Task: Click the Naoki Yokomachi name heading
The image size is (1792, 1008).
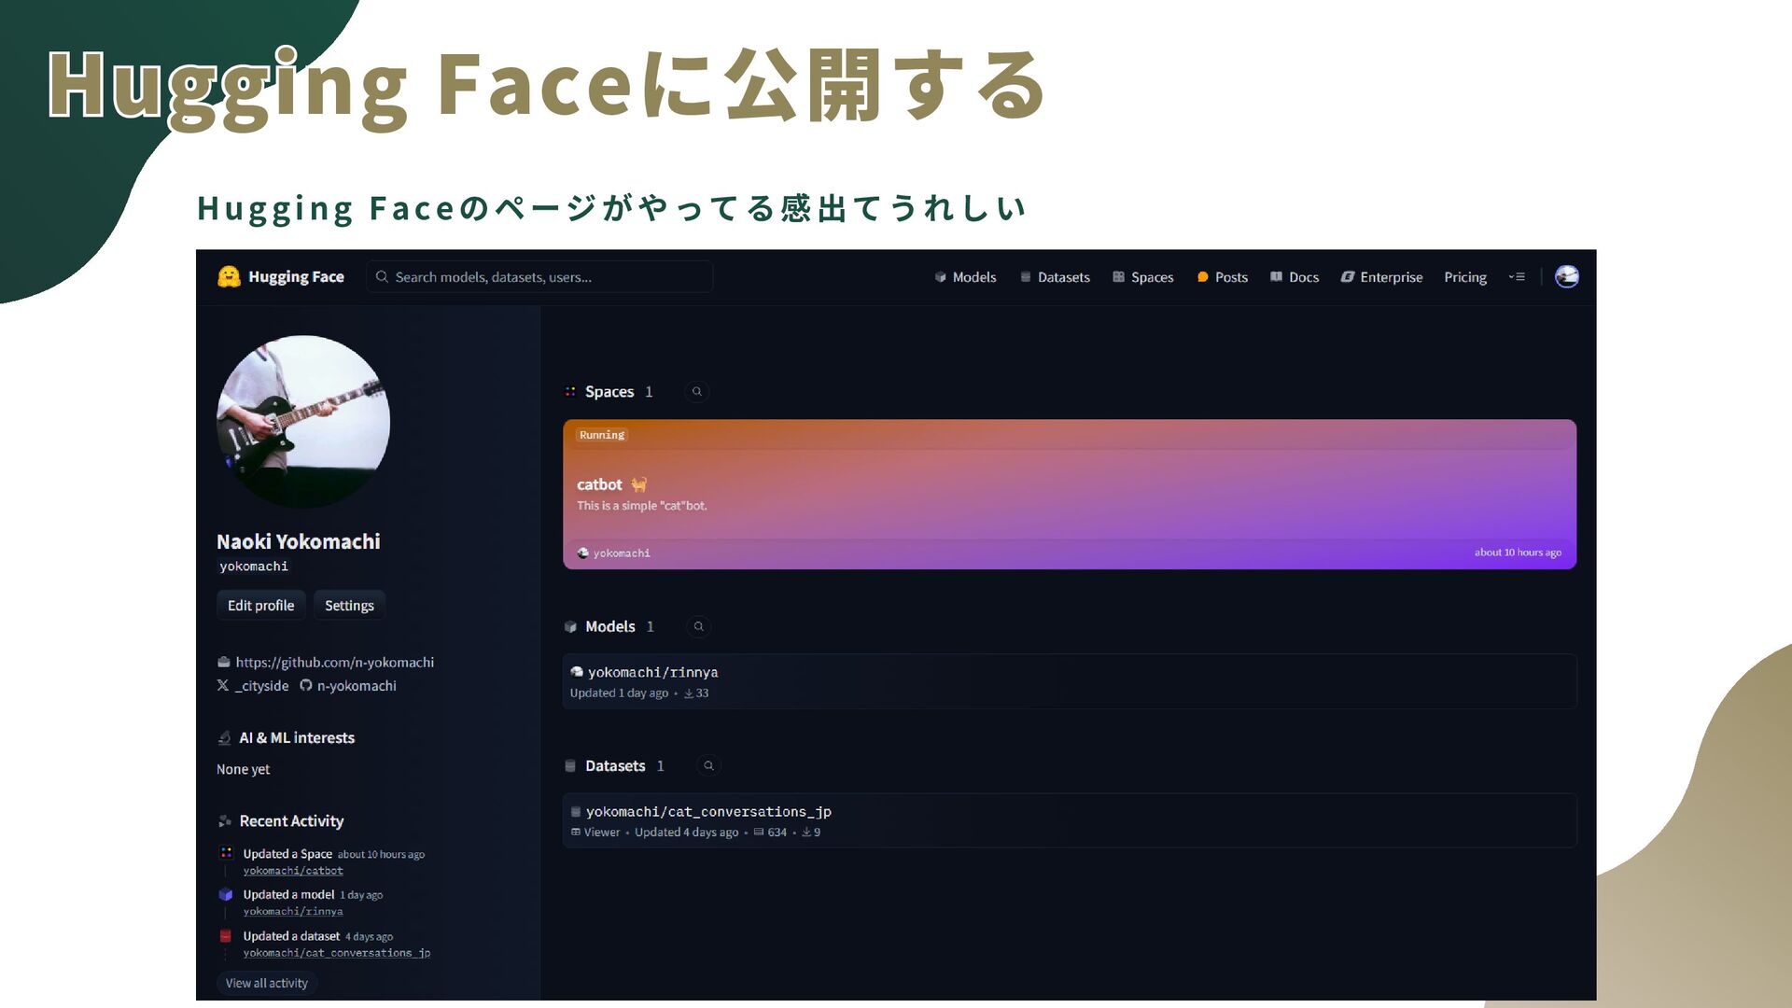Action: coord(299,542)
